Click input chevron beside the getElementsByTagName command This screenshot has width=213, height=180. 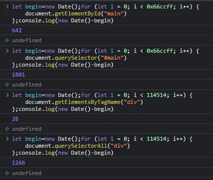pyautogui.click(x=7, y=95)
